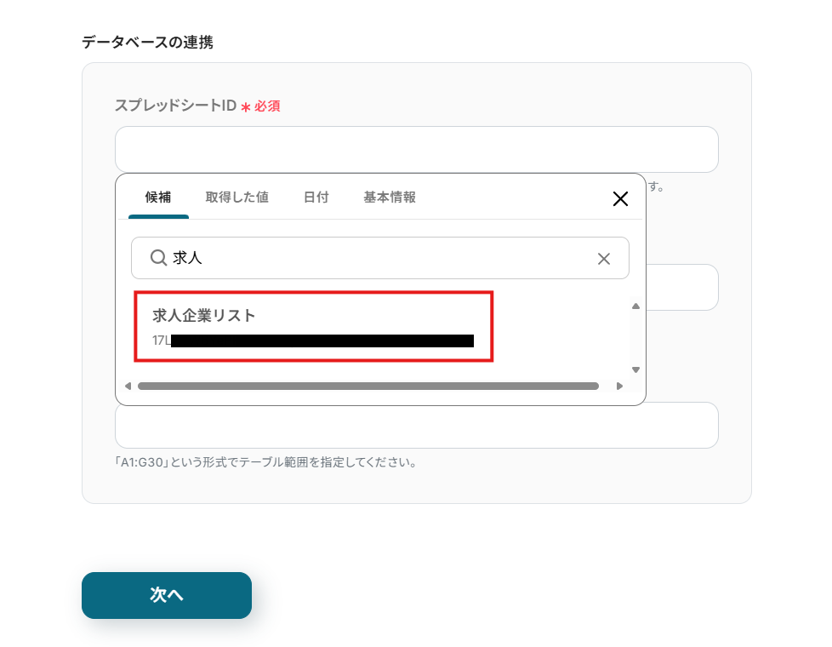Image resolution: width=832 pixels, height=647 pixels.
Task: Click the partially hidden middle input field
Action: click(x=683, y=288)
